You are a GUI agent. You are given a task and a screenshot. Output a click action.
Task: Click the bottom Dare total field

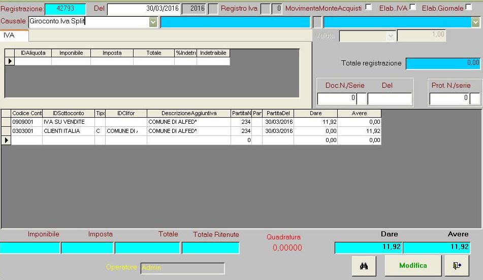368,248
